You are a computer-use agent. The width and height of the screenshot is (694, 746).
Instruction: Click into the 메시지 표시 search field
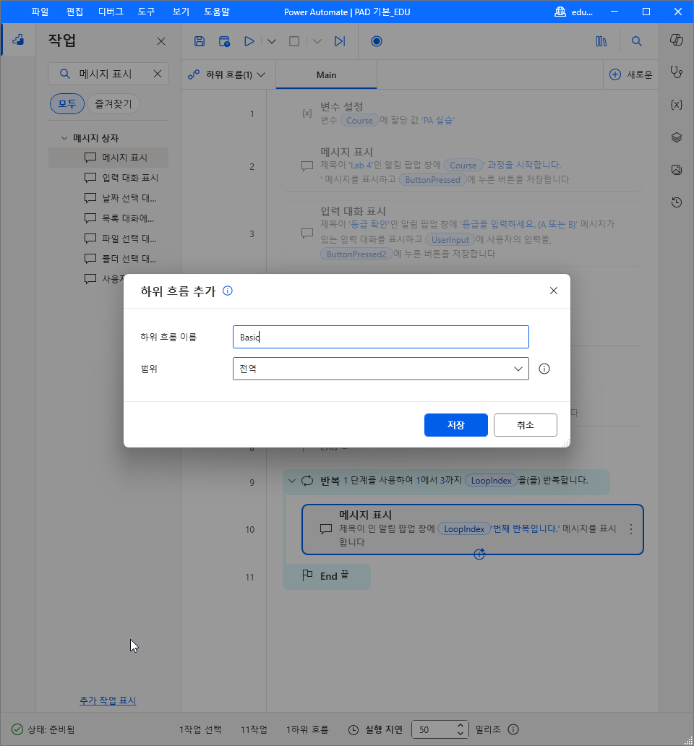click(108, 74)
